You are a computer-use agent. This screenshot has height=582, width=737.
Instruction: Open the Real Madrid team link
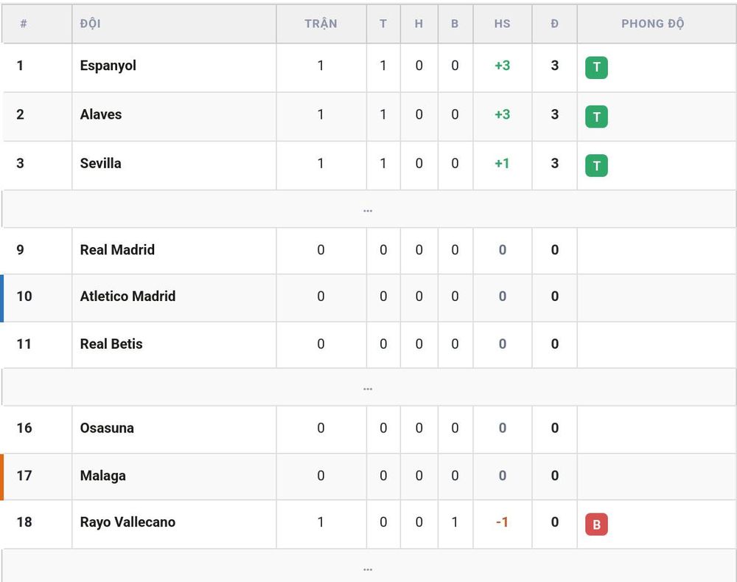(117, 250)
